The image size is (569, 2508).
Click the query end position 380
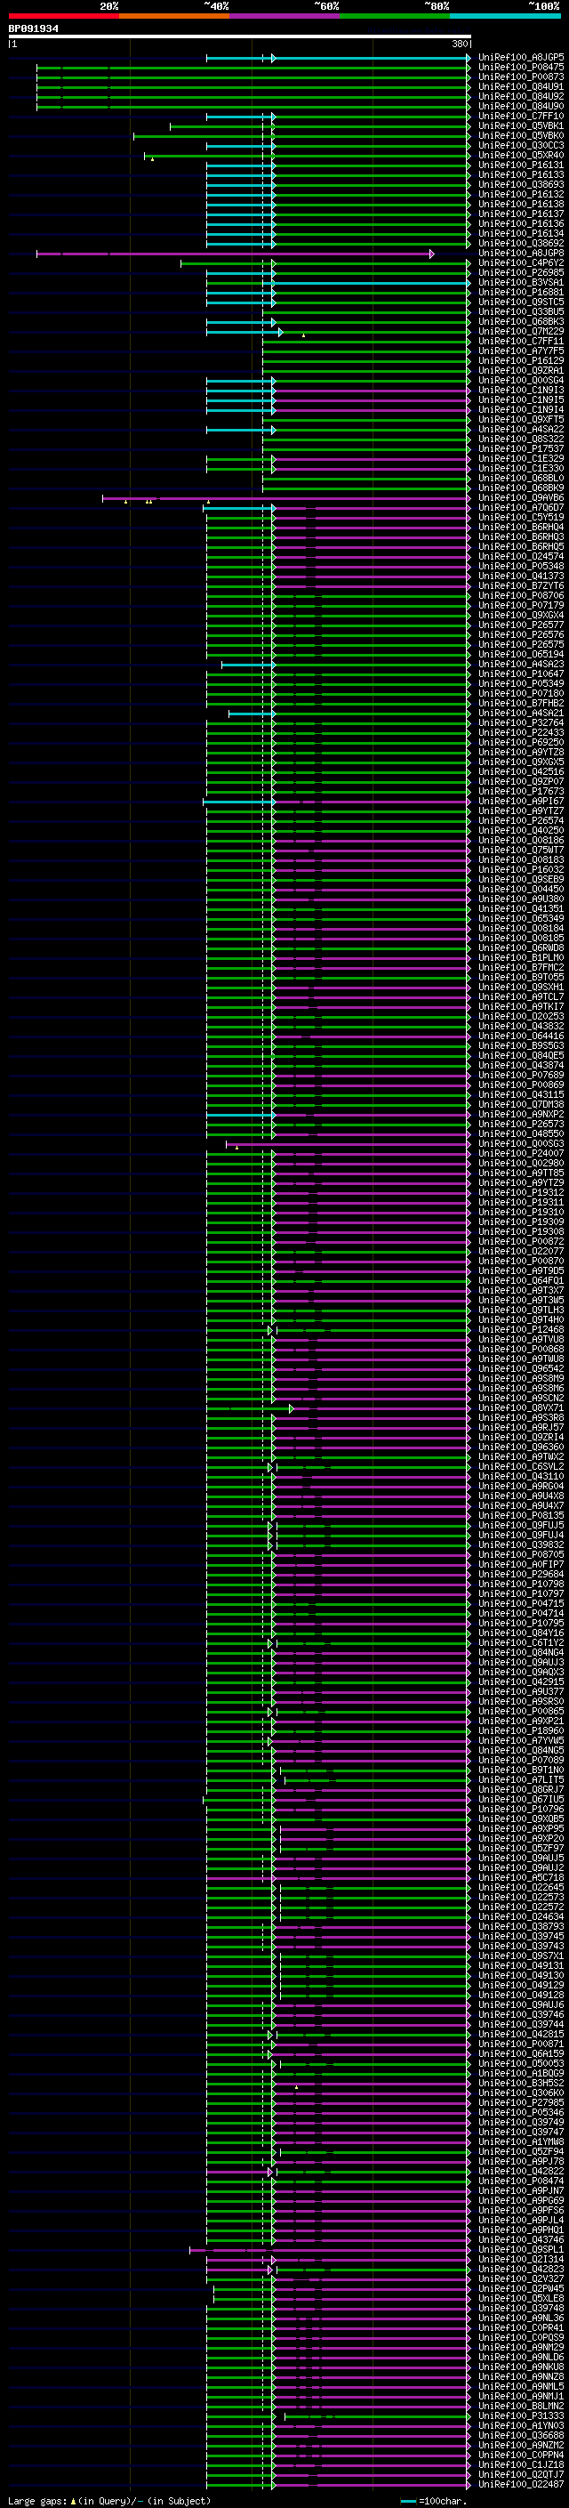point(459,44)
